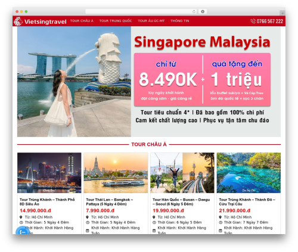Click the Singapore Malaysia promo banner
This screenshot has height=252, width=298.
click(x=149, y=82)
